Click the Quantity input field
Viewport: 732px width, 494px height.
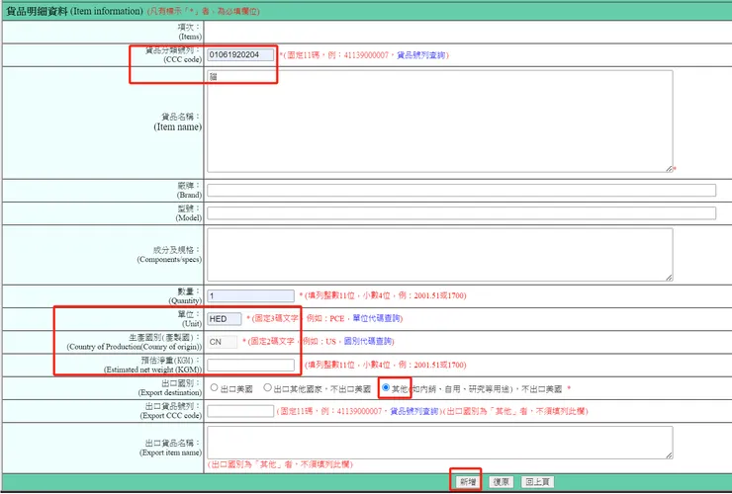[x=250, y=295]
